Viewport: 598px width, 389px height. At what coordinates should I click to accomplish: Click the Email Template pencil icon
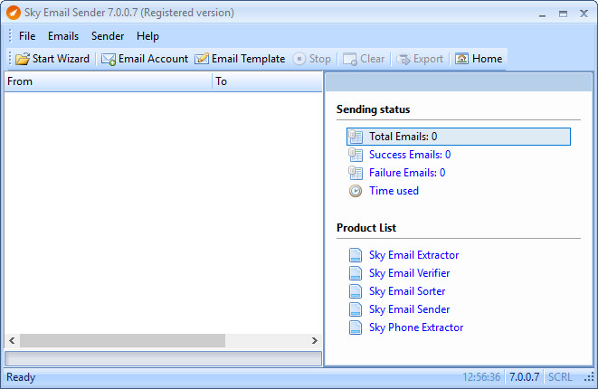coord(202,59)
